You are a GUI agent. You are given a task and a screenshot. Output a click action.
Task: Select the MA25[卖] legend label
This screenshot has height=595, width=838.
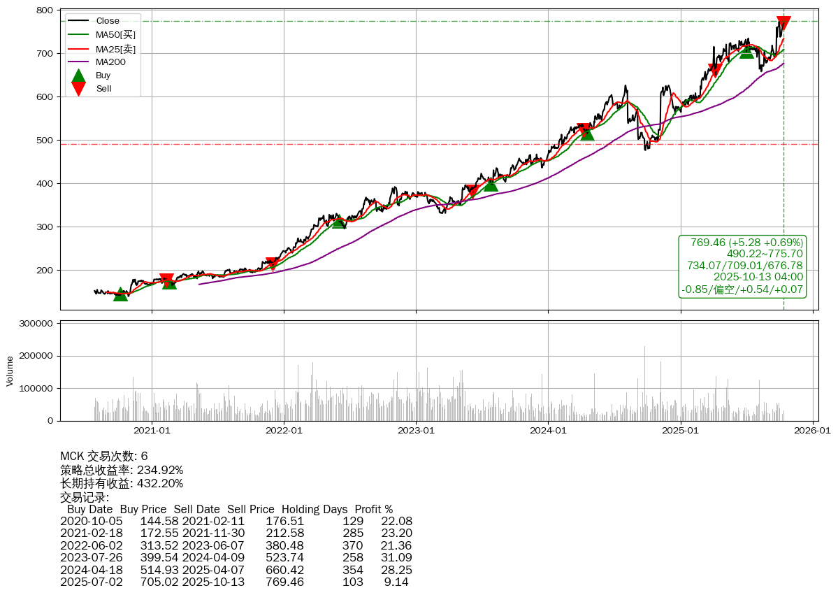115,48
